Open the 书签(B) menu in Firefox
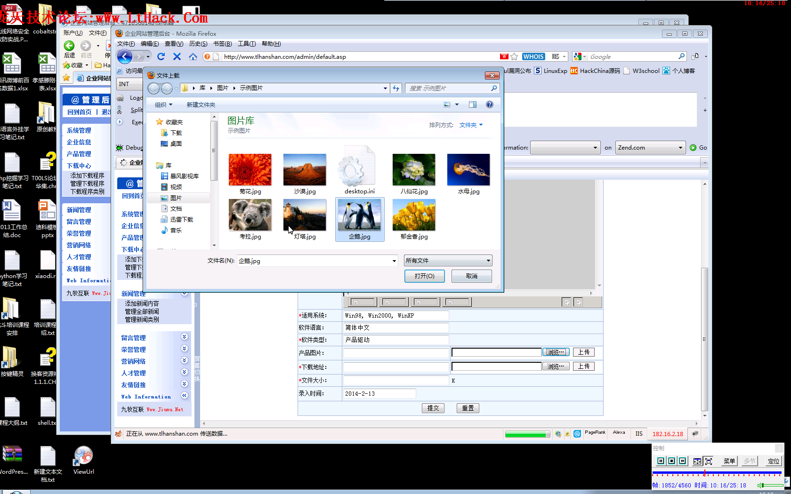 point(222,44)
